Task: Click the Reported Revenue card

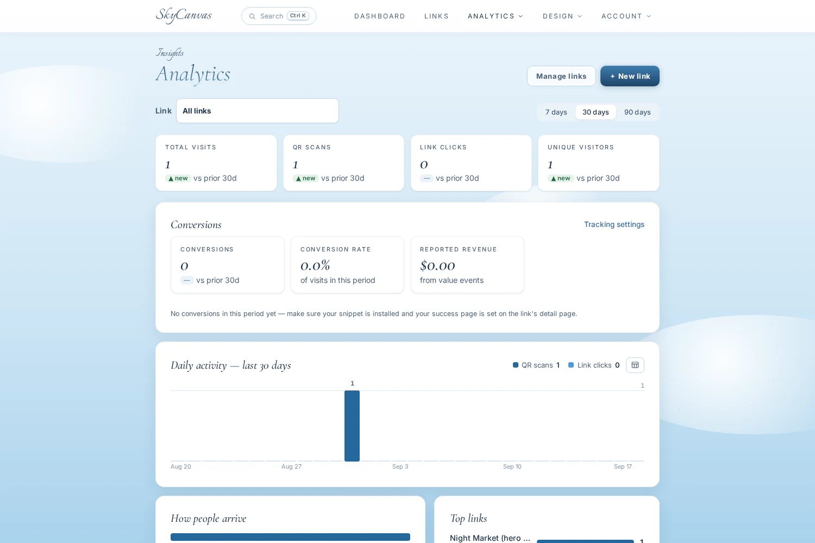Action: pos(467,265)
